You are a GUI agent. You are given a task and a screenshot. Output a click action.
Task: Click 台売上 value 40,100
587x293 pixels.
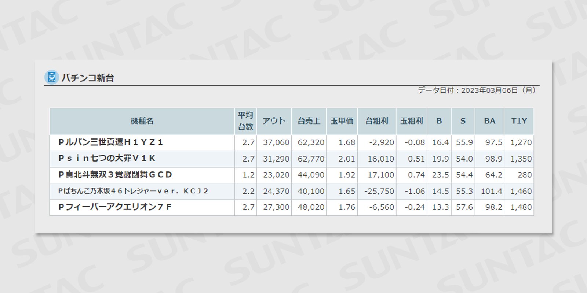(311, 191)
